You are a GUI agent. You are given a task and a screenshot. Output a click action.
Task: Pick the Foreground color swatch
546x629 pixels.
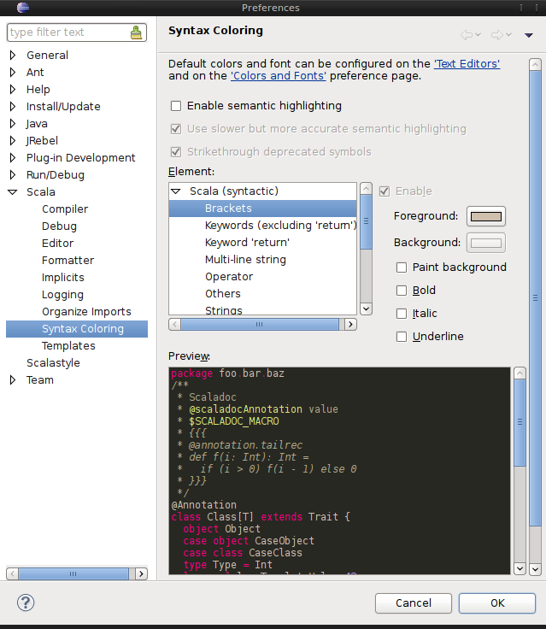tap(486, 216)
